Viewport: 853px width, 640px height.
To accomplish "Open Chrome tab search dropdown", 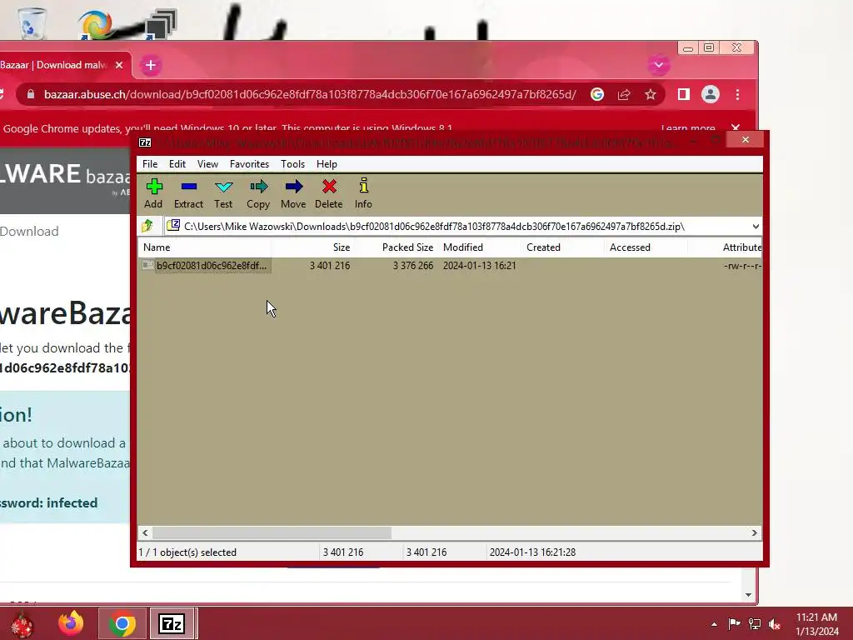I will click(659, 65).
